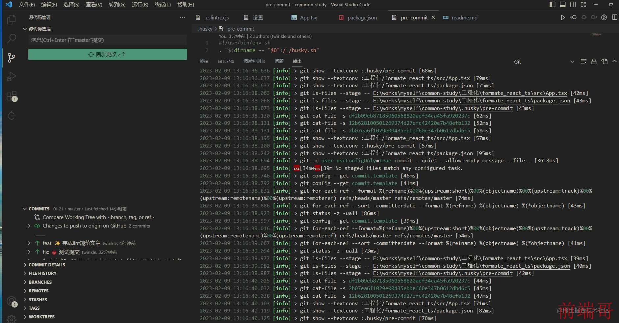Viewport: 619px width, 323px height.
Task: Switch to the readme.md tab
Action: [x=460, y=17]
